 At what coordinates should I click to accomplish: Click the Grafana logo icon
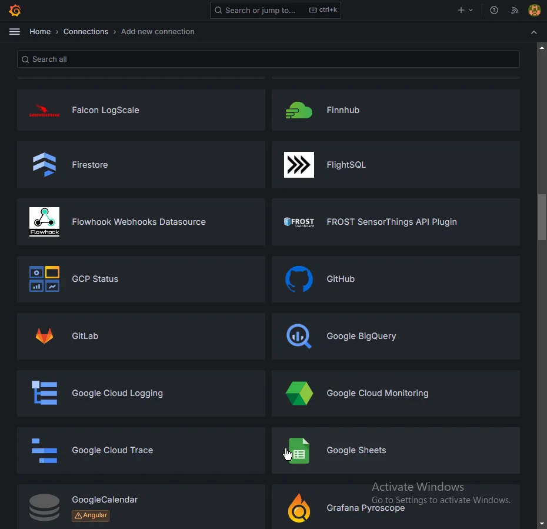(15, 11)
